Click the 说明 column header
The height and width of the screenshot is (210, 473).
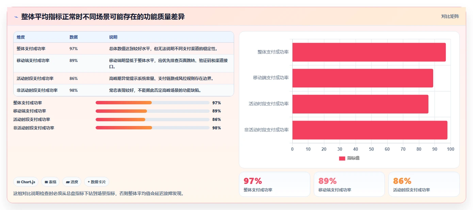pyautogui.click(x=113, y=37)
